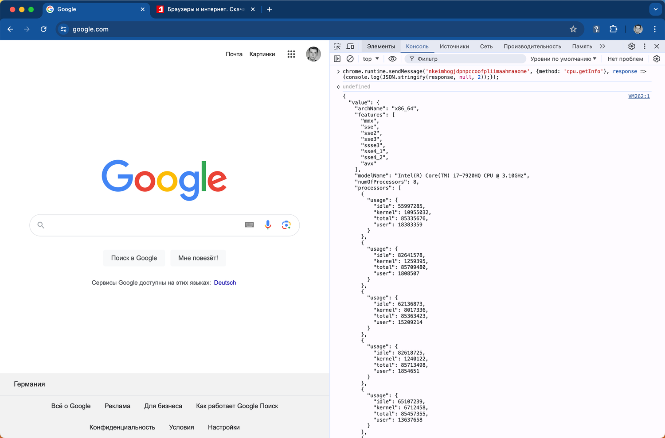Open the Почта link
Image resolution: width=665 pixels, height=438 pixels.
click(234, 54)
